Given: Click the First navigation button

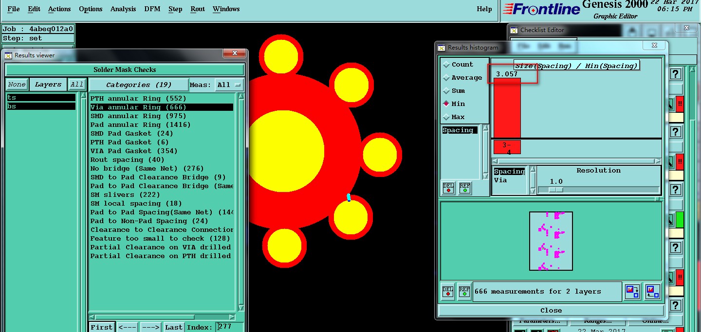Looking at the screenshot, I should tap(101, 327).
